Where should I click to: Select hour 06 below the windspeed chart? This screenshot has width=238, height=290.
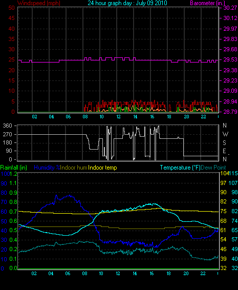(68, 117)
